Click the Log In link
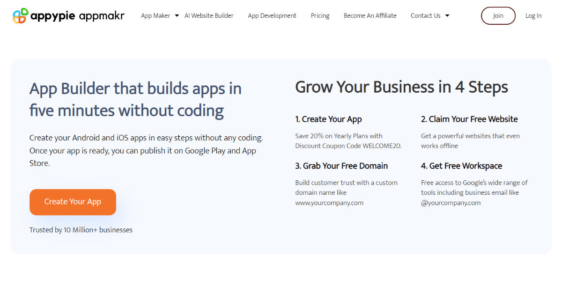 (533, 15)
